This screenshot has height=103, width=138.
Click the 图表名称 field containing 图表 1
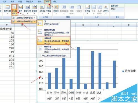coord(117,9)
